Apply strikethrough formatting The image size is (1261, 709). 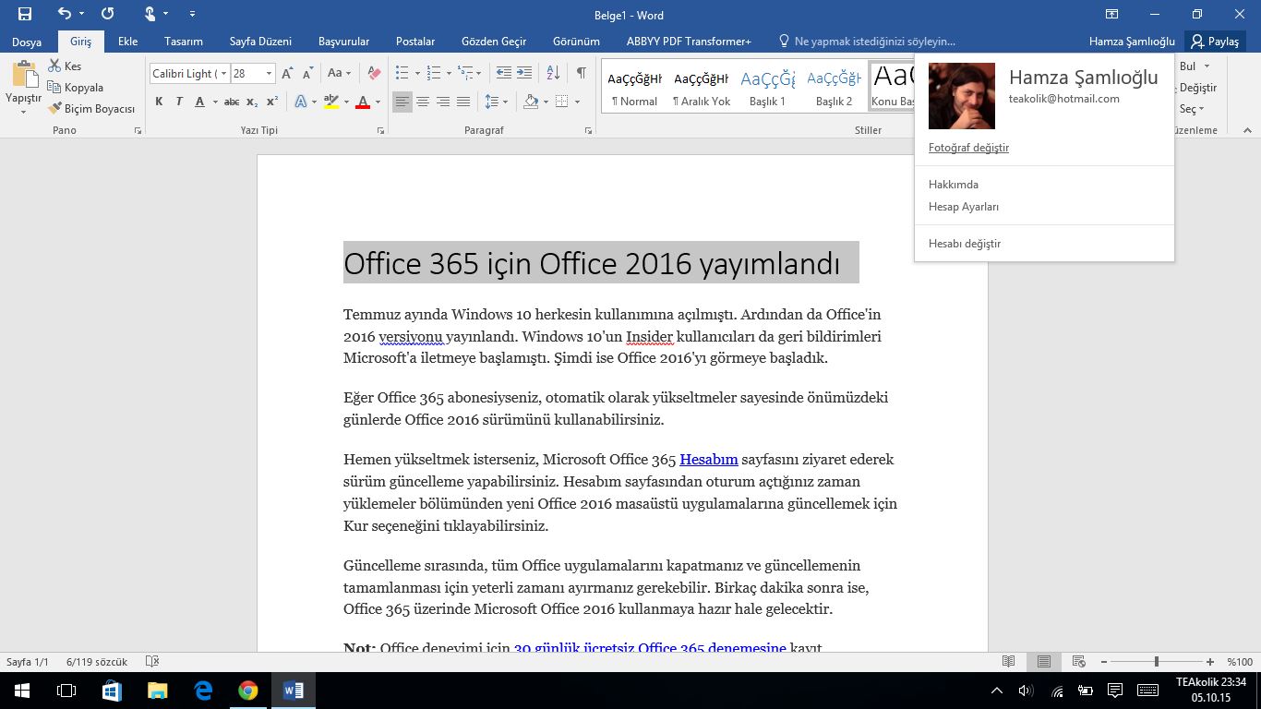coord(232,102)
